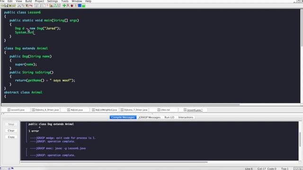
Task: Click the 'Code:0' status bar entry
Action: (272, 169)
